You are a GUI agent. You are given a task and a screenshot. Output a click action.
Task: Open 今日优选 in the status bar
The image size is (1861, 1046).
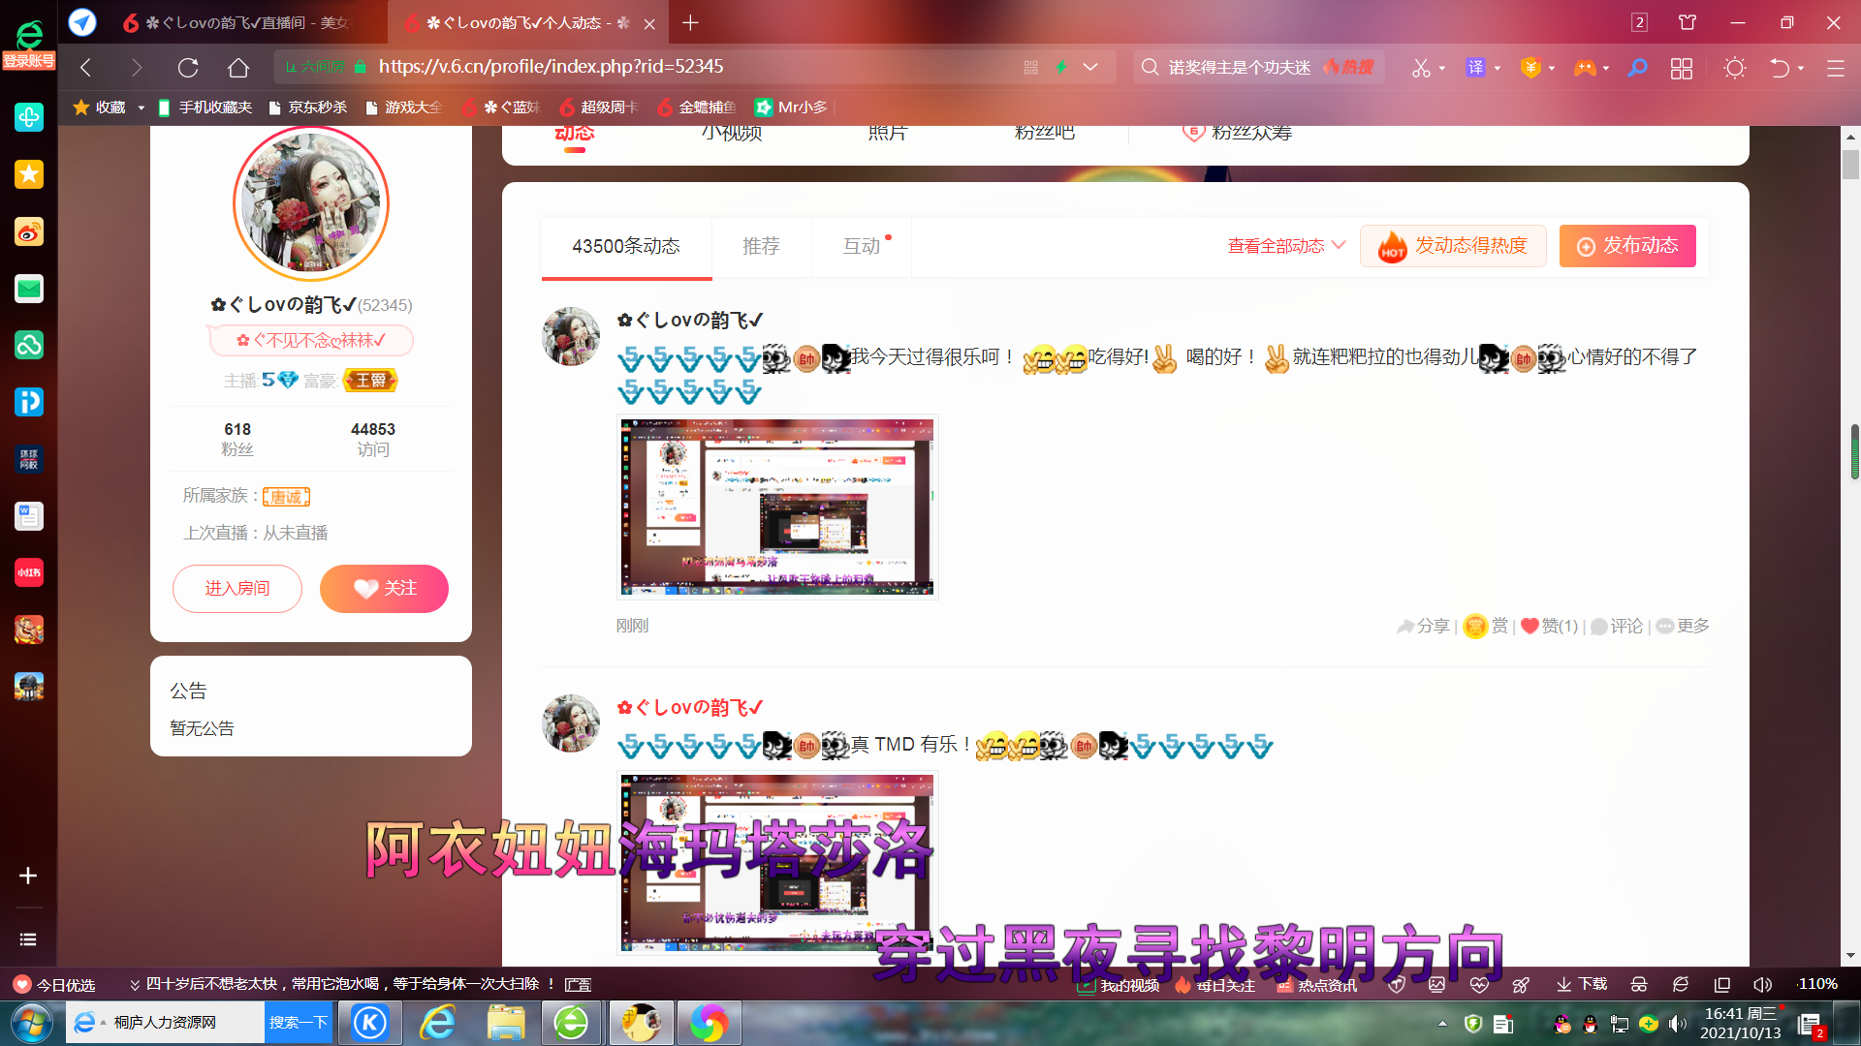point(54,984)
